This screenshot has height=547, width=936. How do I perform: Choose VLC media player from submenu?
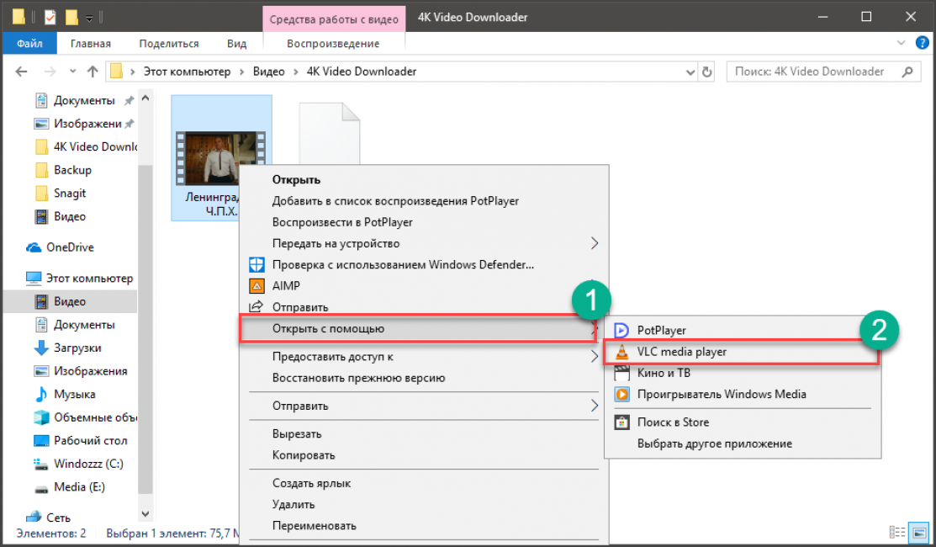(742, 352)
